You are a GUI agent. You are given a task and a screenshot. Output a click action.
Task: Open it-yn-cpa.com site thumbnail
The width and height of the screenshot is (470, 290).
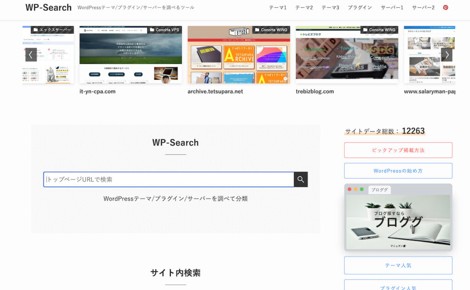pyautogui.click(x=131, y=55)
